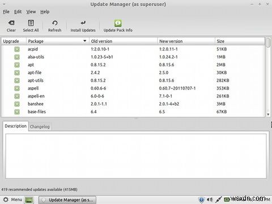
Task: Toggle upgrade checkbox for alsa-utils
Action: pos(17,57)
